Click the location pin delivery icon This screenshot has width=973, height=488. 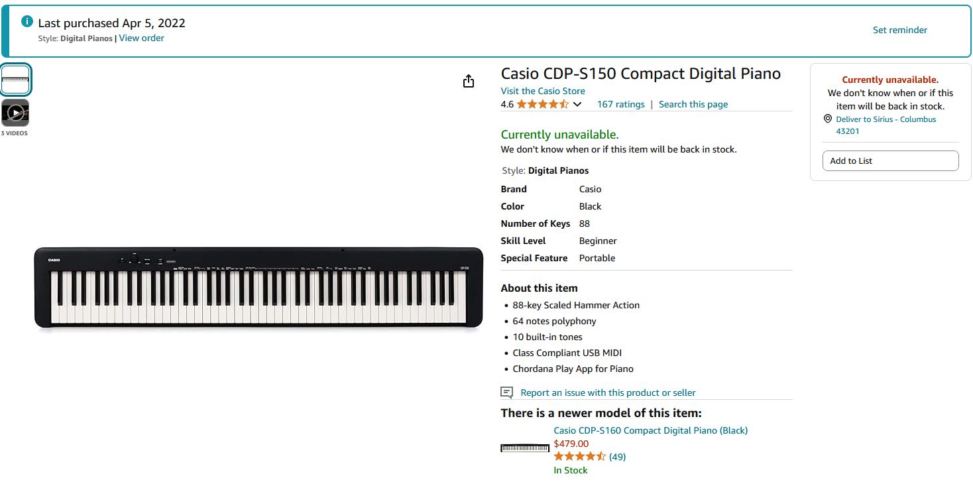pyautogui.click(x=828, y=119)
